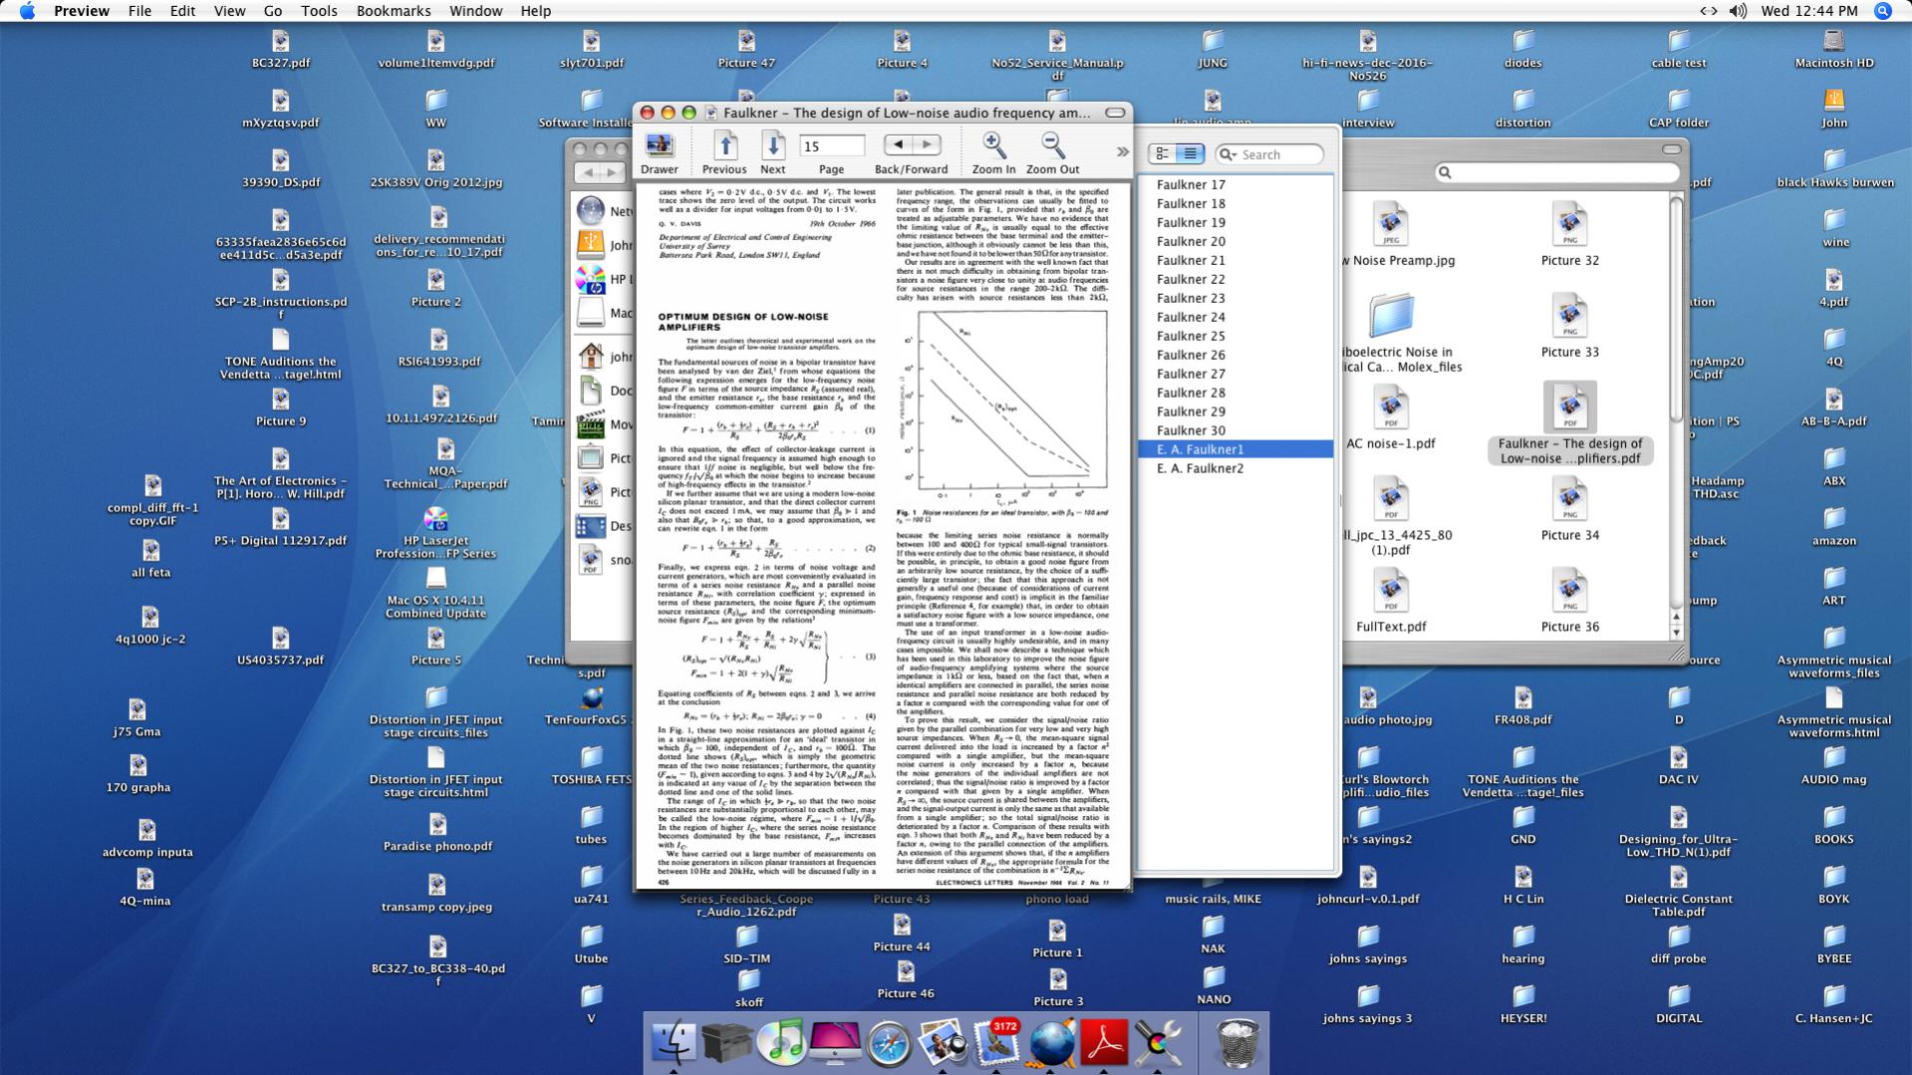Navigate Back with the left arrow button
Image resolution: width=1912 pixels, height=1075 pixels.
tap(897, 145)
